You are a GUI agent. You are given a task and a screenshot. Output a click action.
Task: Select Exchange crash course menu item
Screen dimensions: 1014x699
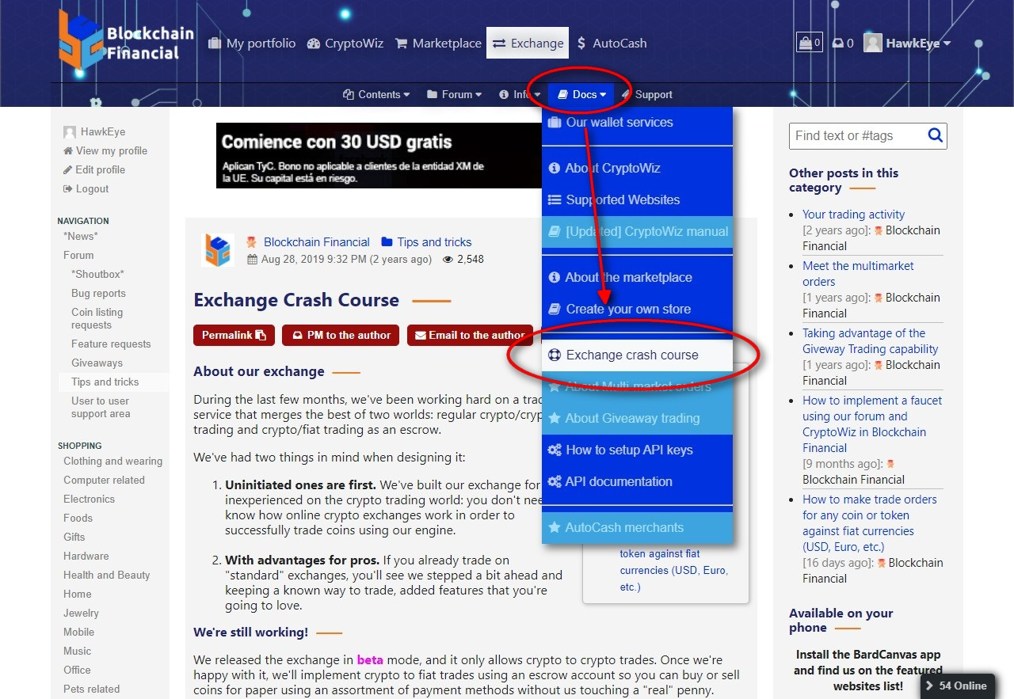638,355
